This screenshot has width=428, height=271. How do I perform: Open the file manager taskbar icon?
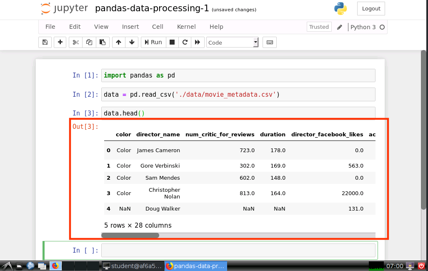pos(19,266)
